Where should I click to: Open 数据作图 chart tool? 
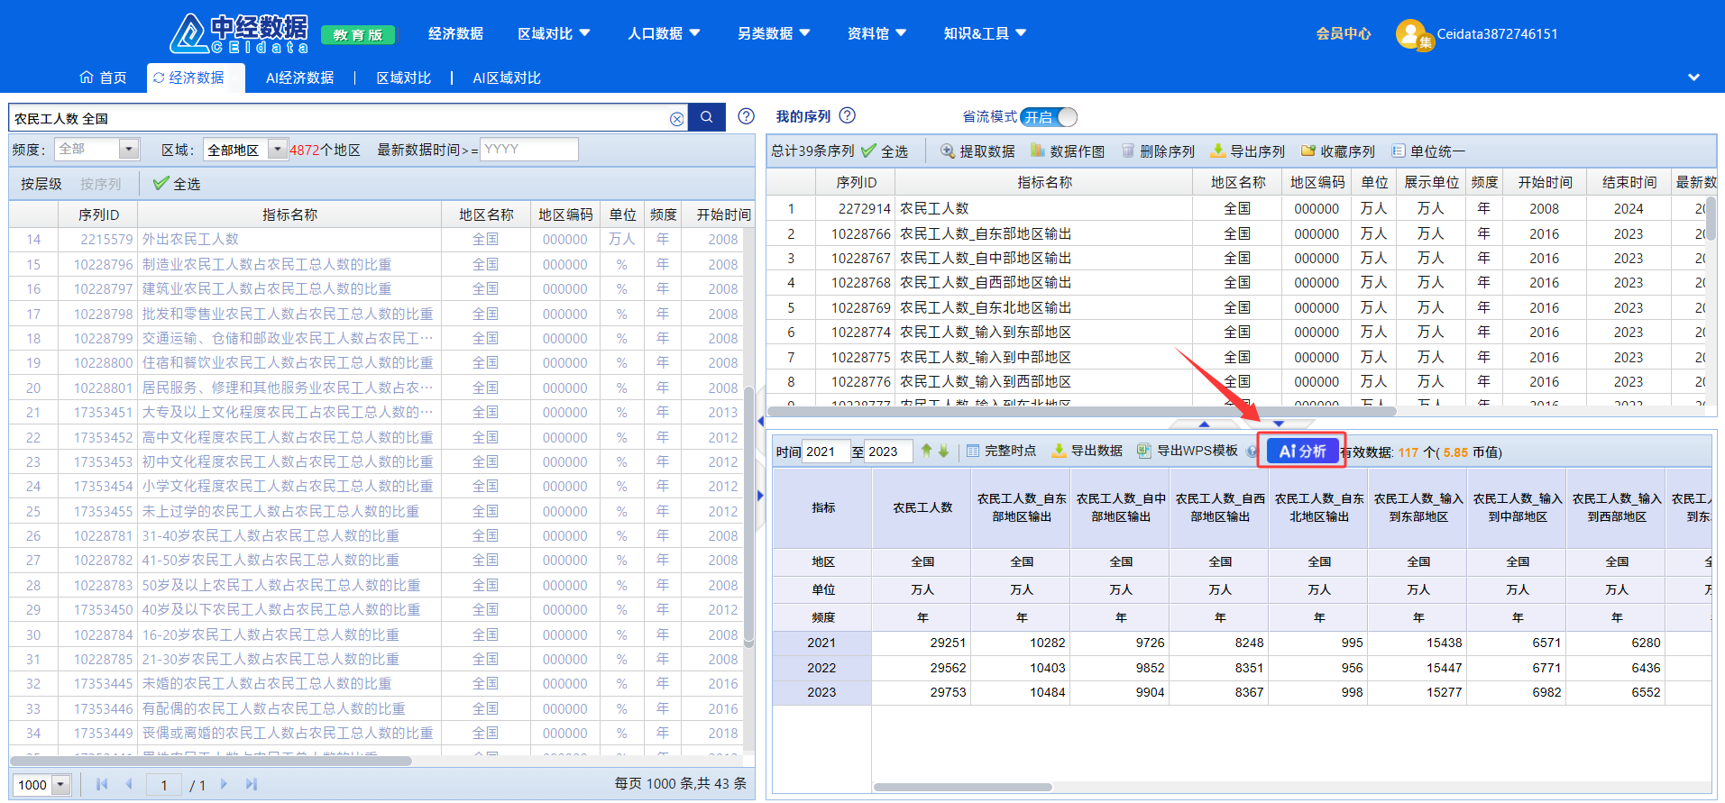1038,151
